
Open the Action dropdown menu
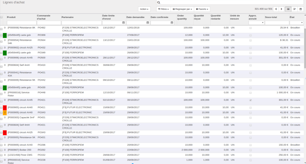[x=144, y=9]
